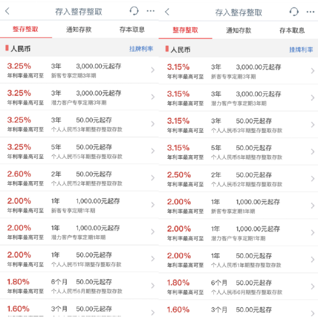Viewport: 318px width, 317px height.
Task: Select 人民币 section header on the left screen
Action: click(x=21, y=49)
